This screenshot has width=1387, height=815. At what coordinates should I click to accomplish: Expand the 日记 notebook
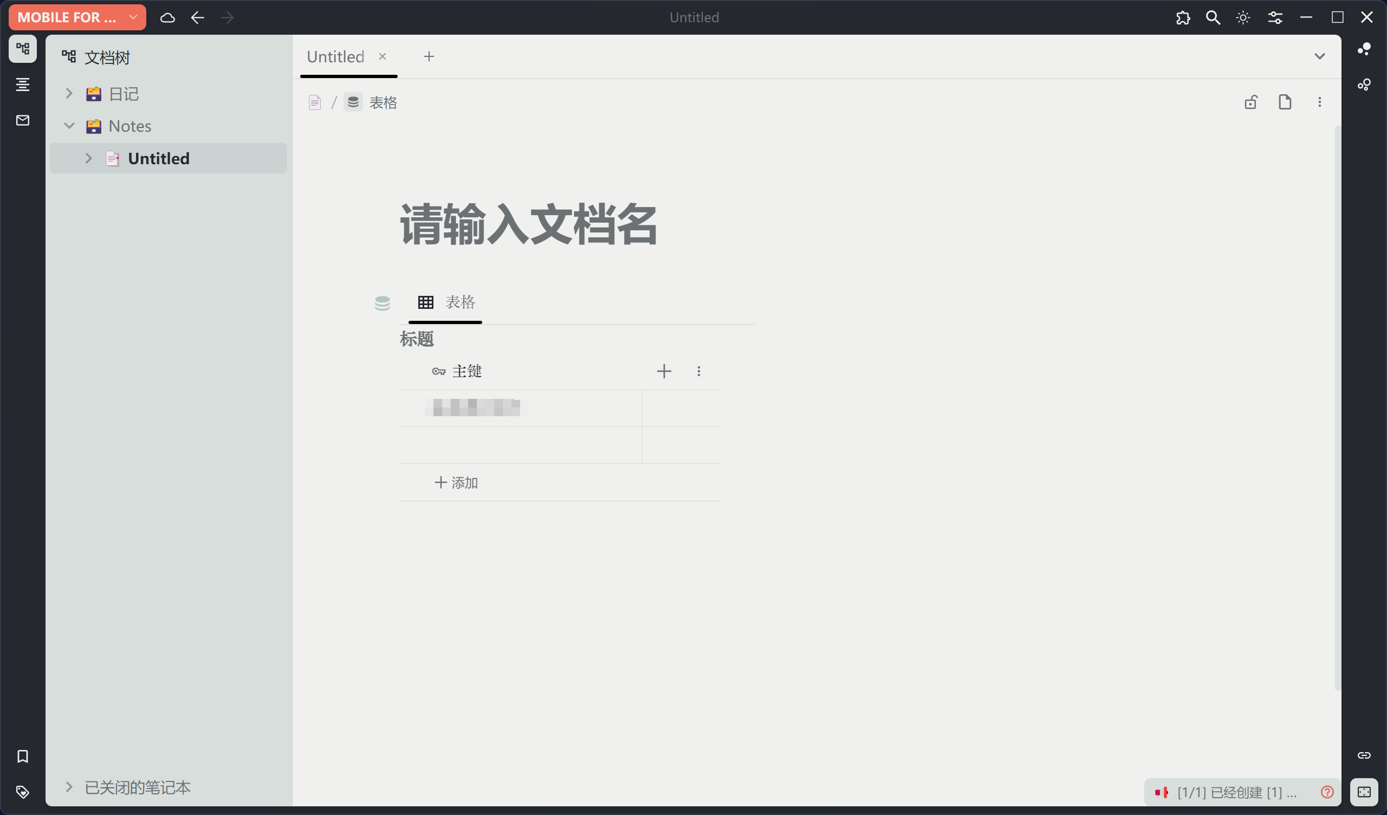coord(69,94)
